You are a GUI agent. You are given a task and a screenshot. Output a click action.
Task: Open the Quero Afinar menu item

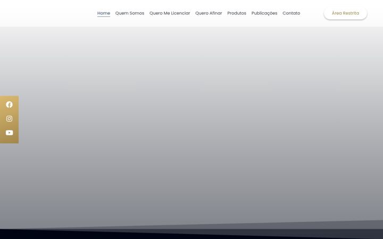click(x=209, y=13)
